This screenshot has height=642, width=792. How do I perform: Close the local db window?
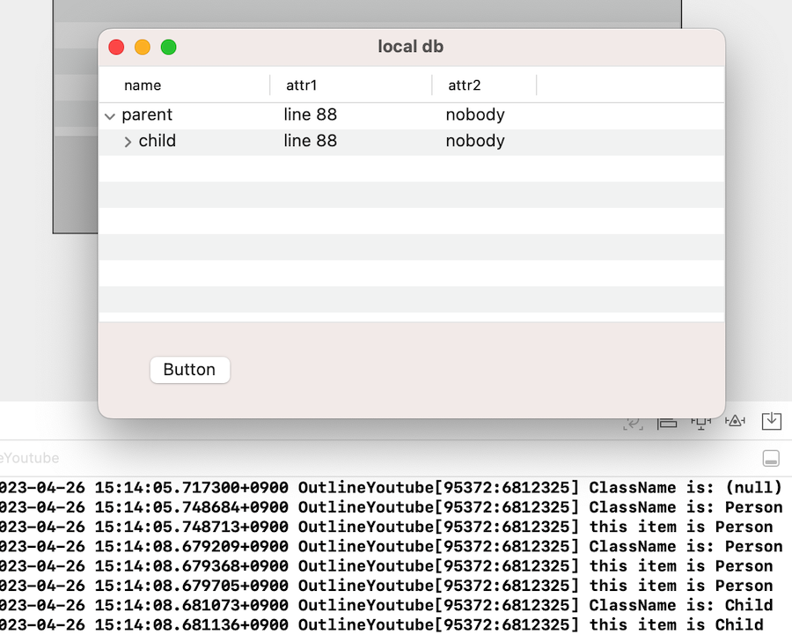116,47
